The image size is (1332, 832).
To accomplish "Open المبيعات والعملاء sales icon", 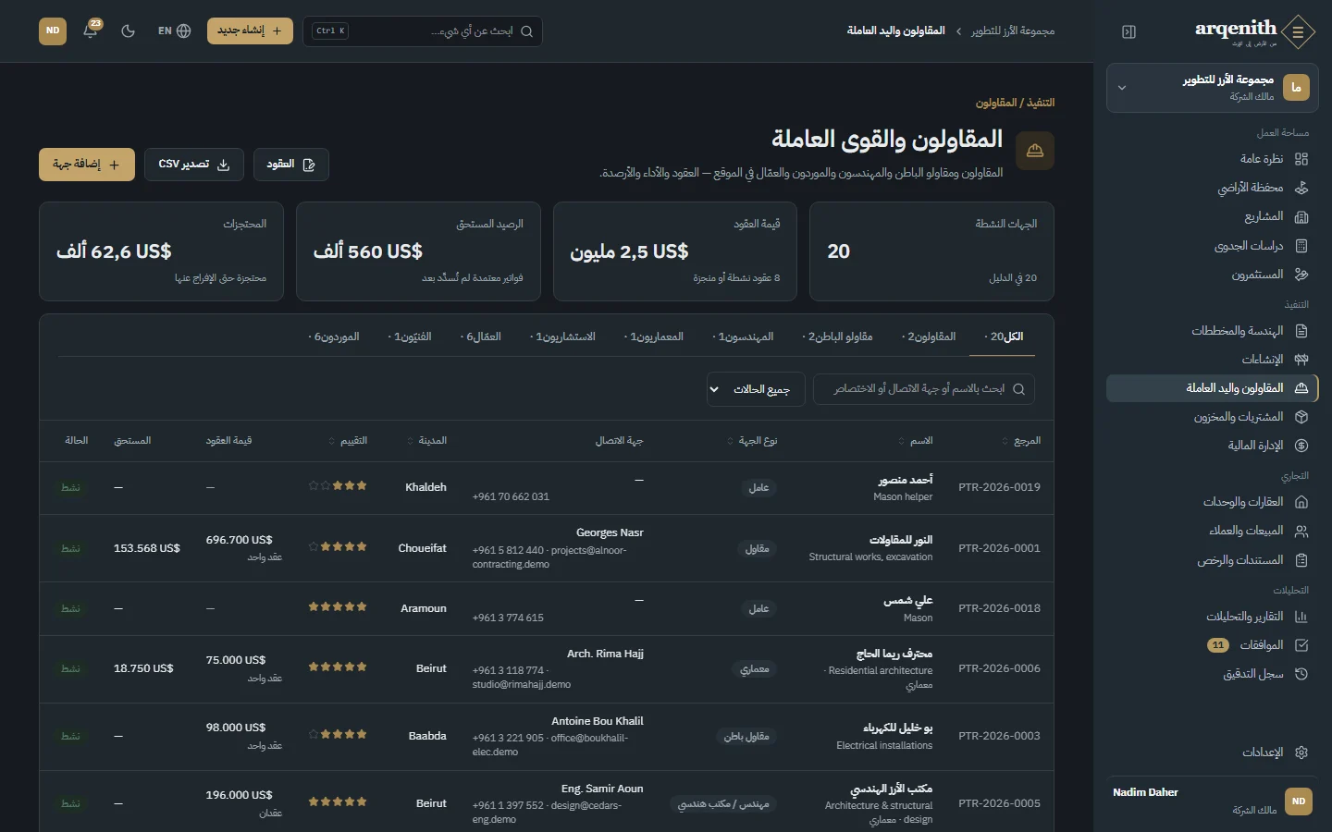I will (1301, 531).
